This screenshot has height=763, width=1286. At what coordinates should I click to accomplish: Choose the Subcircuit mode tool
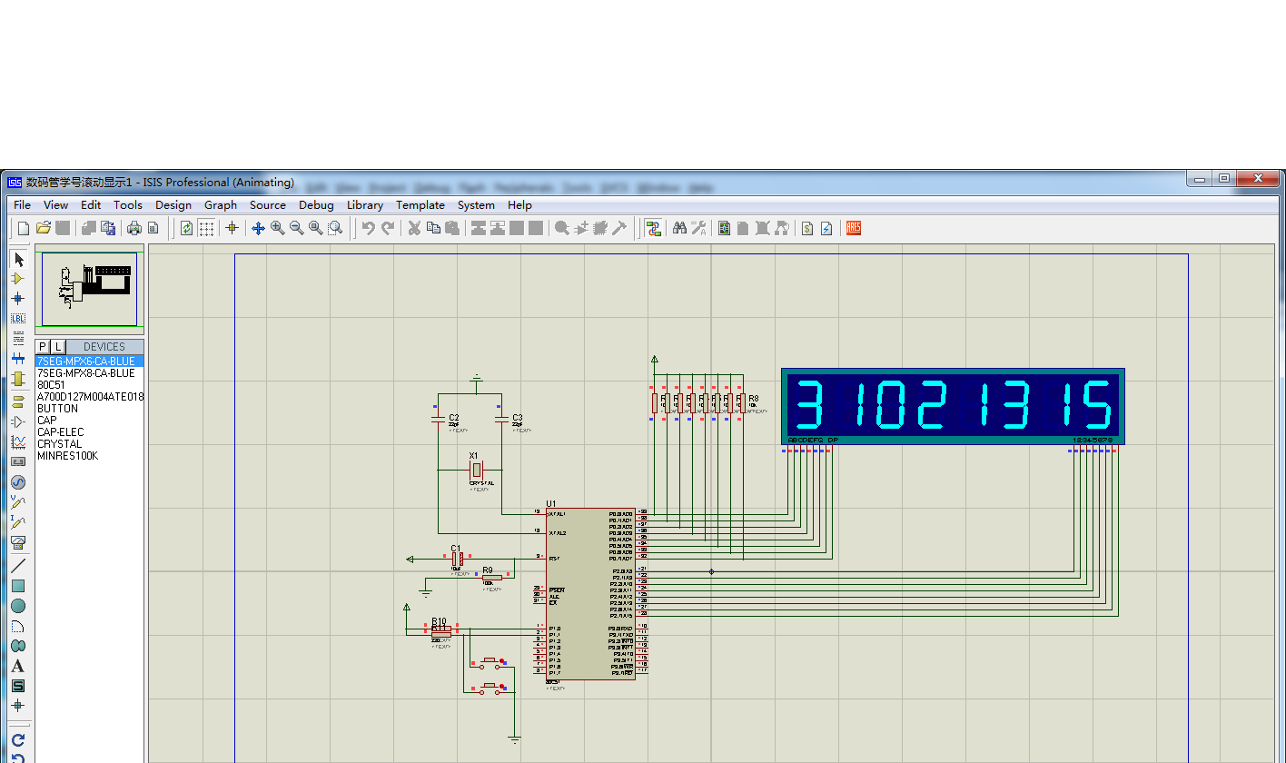tap(18, 379)
